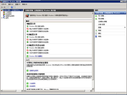Click the center pane vertical scrollbar thumb
Screen dimensions: 127x95
93,47
